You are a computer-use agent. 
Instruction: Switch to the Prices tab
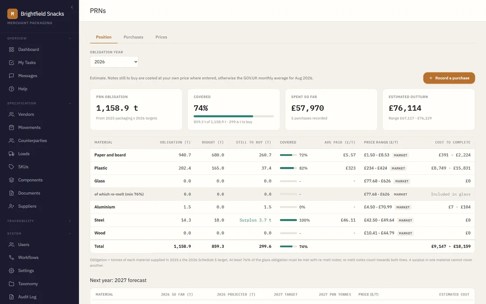[161, 37]
